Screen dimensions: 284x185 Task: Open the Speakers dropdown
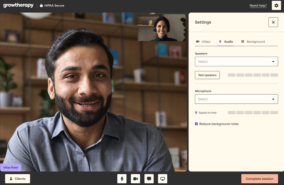pos(236,61)
